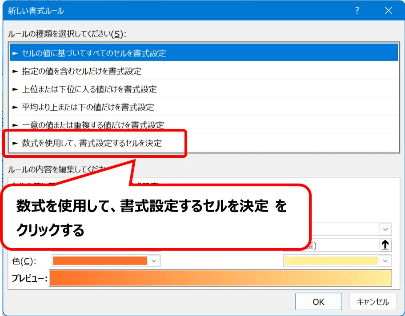The height and width of the screenshot is (316, 405).
Task: Select 平均より上または下の値だけを書式設定
Action: (88, 107)
